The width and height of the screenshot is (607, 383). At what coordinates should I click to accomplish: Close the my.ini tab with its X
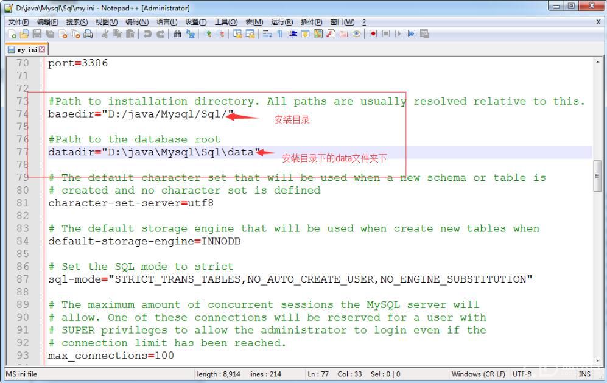(x=43, y=49)
